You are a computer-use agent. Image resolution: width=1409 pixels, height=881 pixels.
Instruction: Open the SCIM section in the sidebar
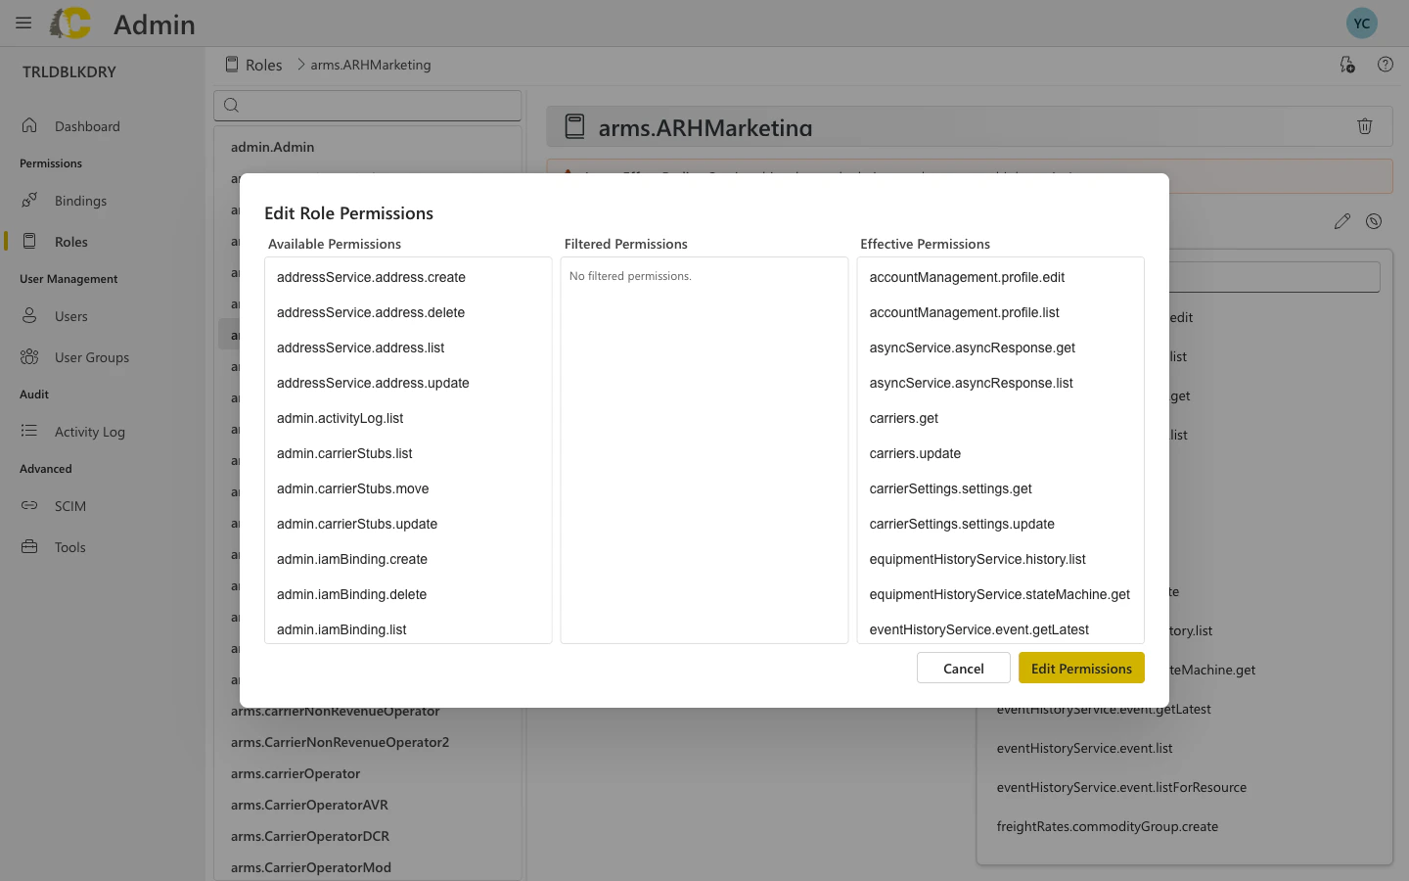coord(69,505)
